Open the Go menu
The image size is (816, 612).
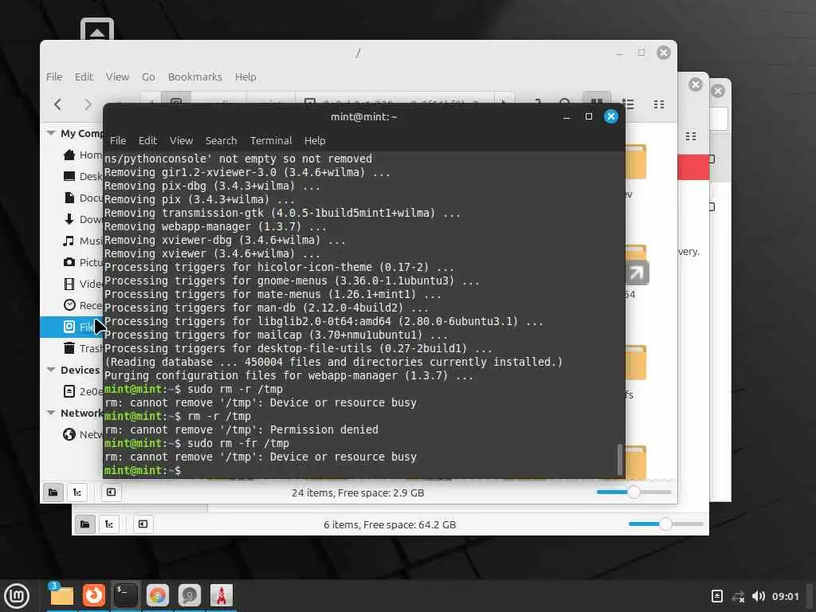pyautogui.click(x=148, y=77)
